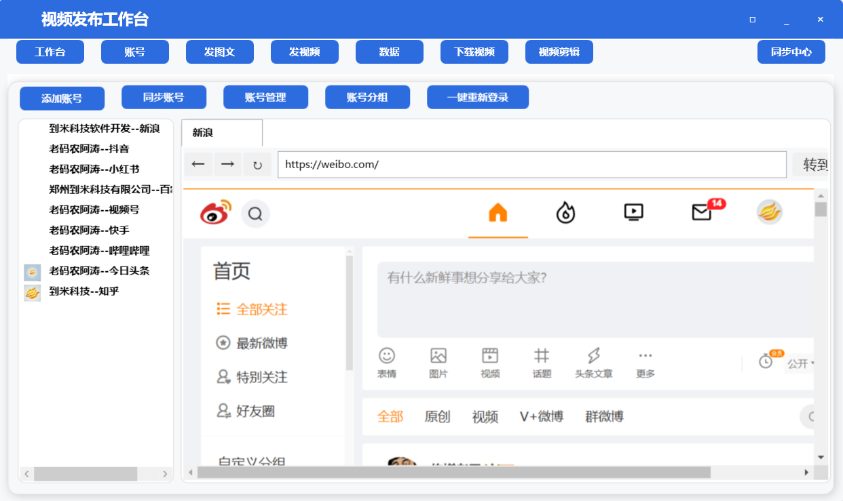
Task: Navigate back in embedded browser
Action: (198, 164)
